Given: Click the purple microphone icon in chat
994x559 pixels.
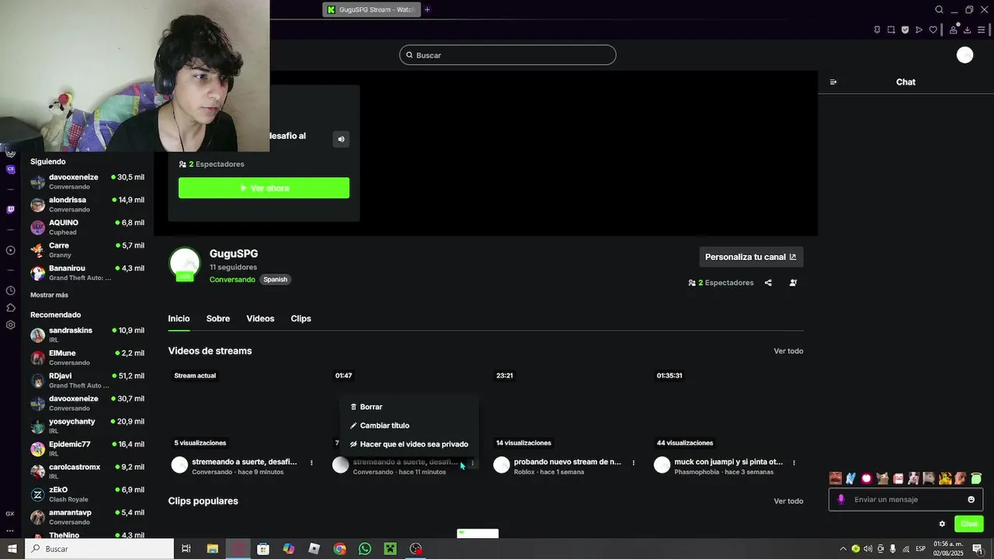Looking at the screenshot, I should 841,499.
